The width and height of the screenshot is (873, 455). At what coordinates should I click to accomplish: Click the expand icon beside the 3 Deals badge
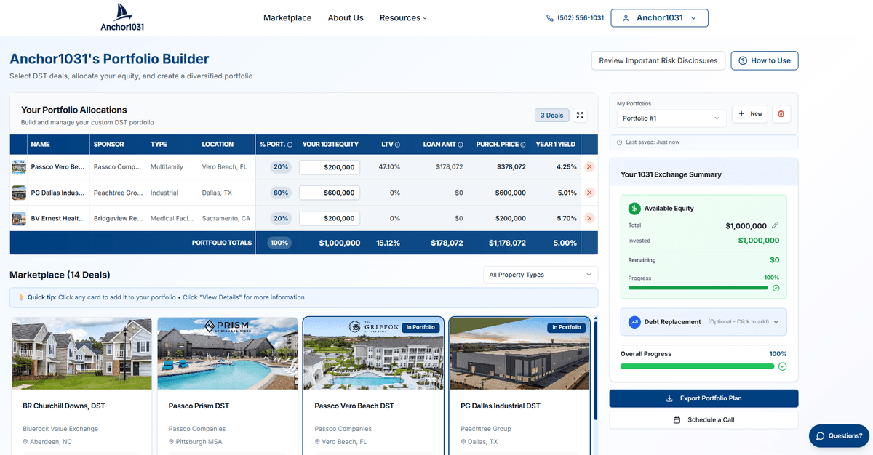(578, 115)
